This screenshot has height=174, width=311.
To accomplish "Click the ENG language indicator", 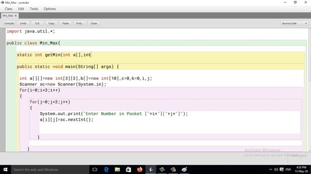I will pos(288,170).
